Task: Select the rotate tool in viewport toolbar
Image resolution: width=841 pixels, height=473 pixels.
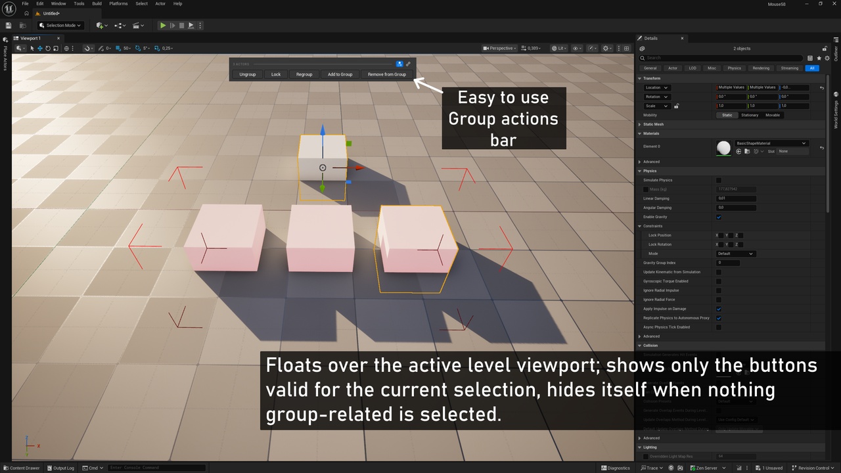Action: coord(47,48)
